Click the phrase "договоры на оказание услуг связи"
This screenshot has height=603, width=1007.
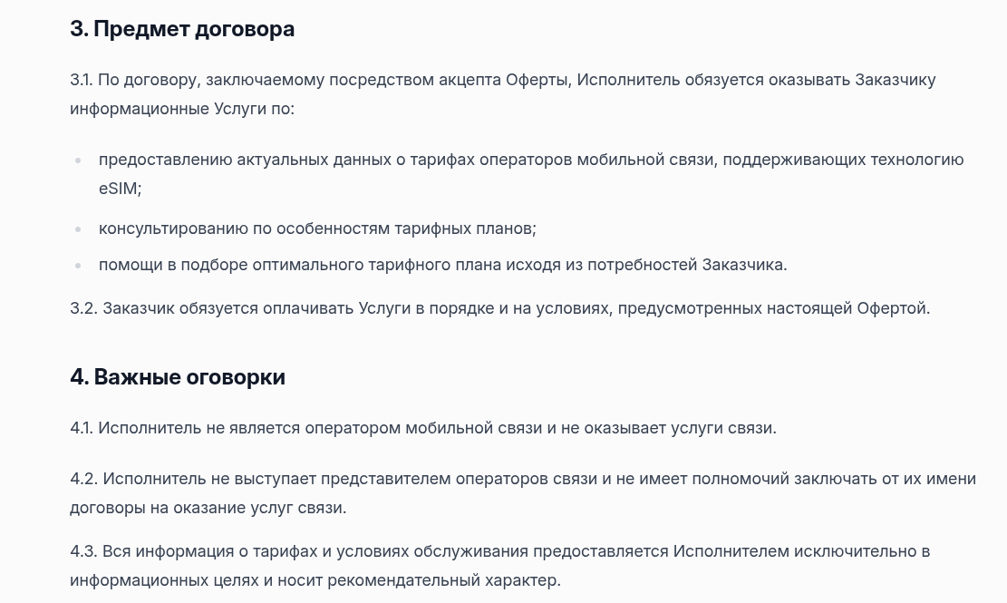(x=208, y=508)
